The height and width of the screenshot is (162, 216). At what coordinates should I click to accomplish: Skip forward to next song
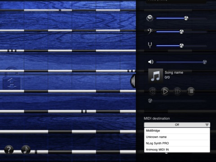pos(178,91)
